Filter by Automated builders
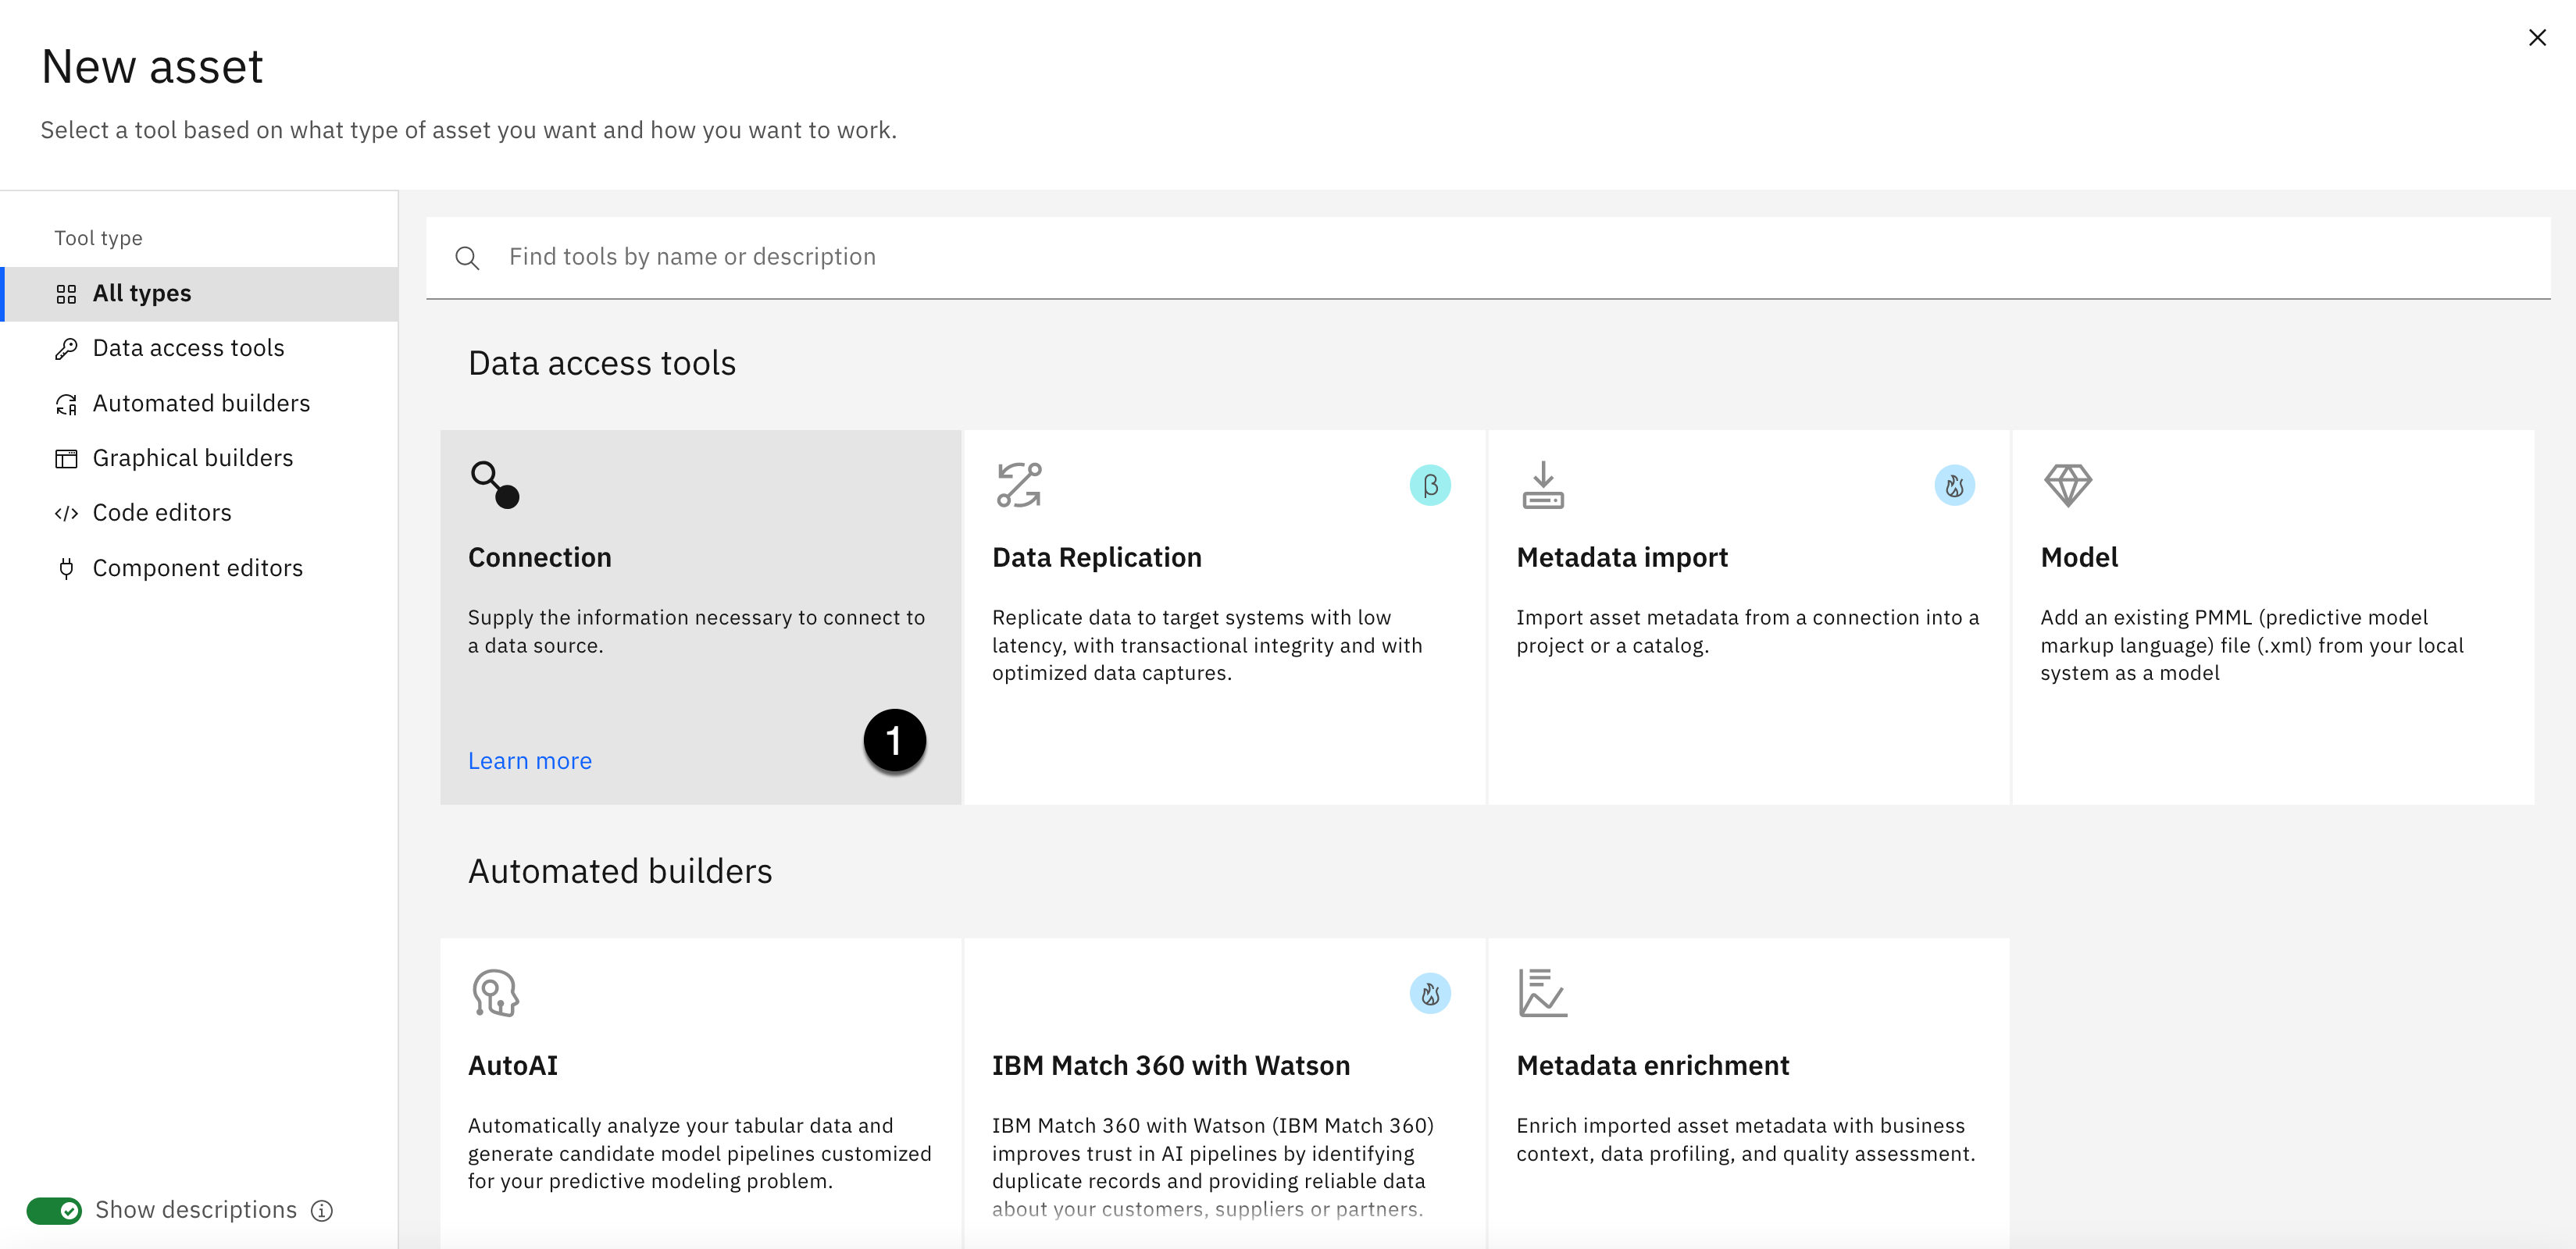This screenshot has width=2576, height=1249. 201,404
